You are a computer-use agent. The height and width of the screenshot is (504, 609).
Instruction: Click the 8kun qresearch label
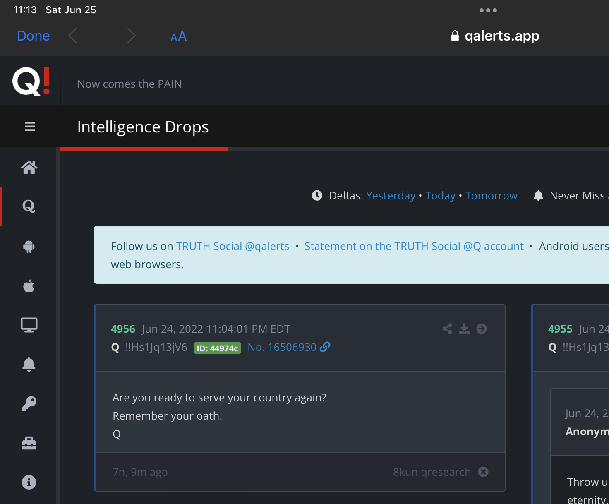[432, 472]
